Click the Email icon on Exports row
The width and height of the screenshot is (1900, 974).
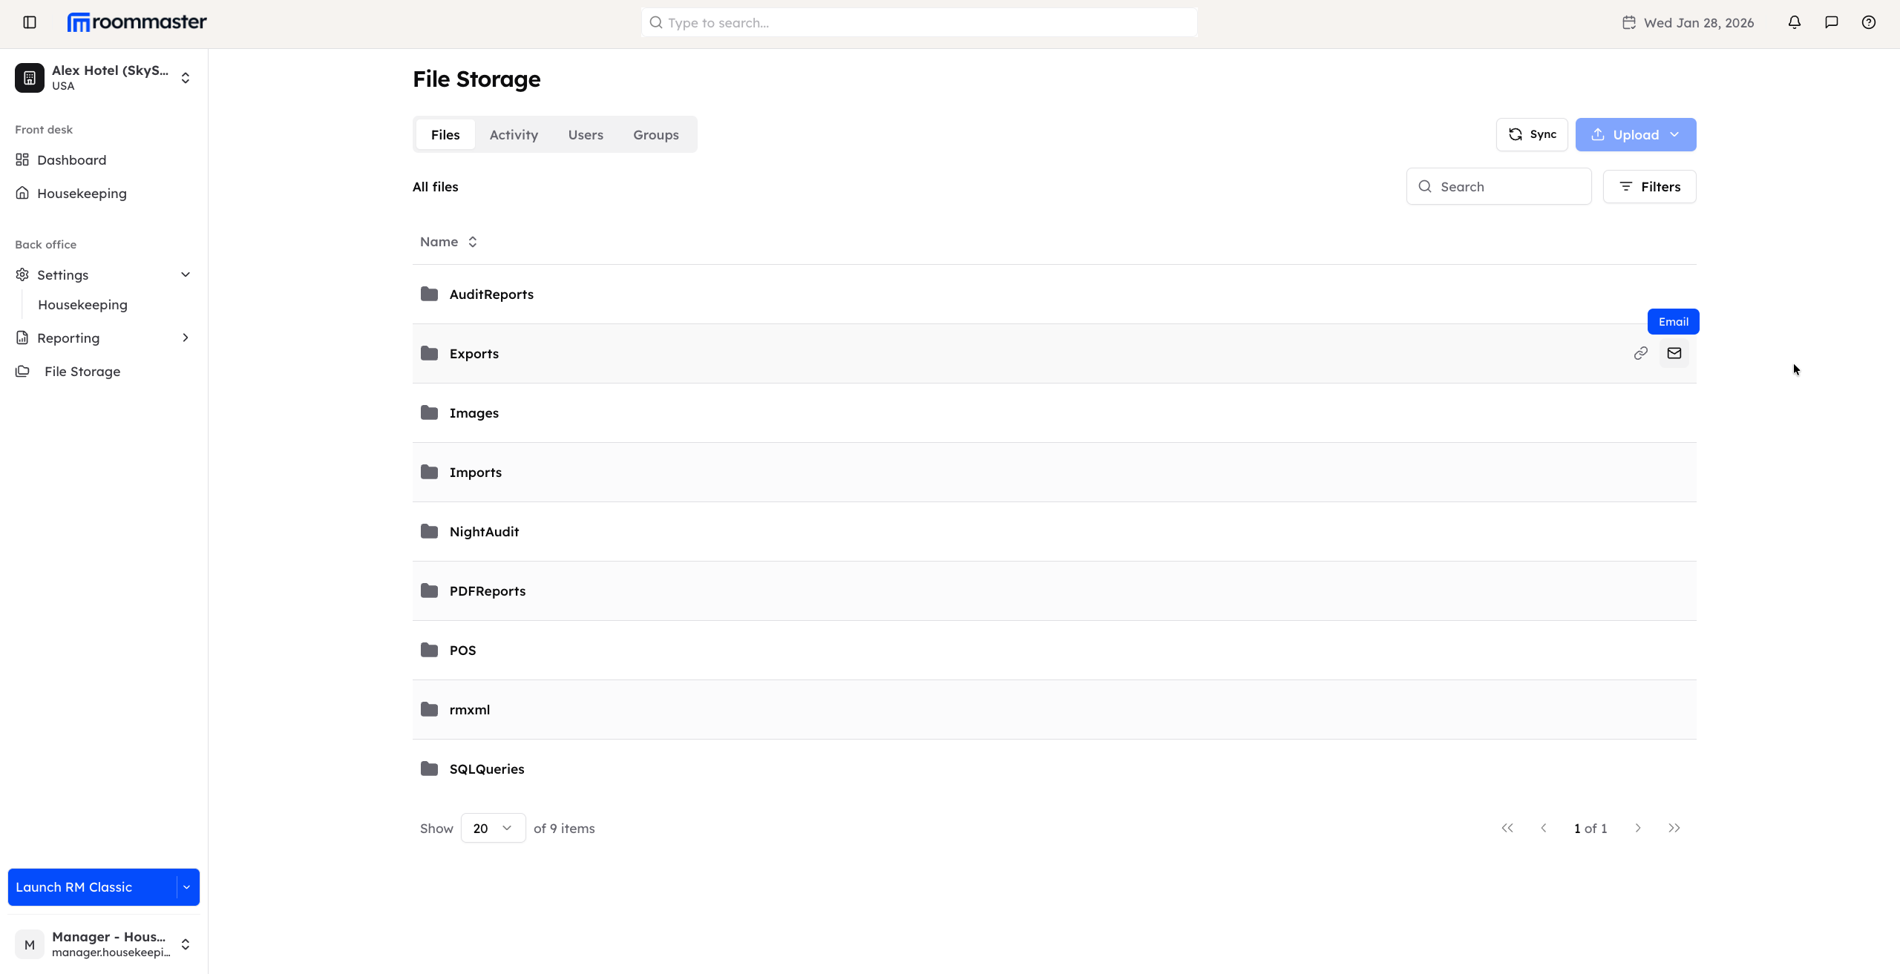click(x=1674, y=353)
